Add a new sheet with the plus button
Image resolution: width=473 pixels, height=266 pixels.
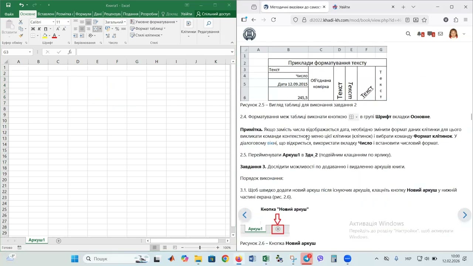click(x=58, y=241)
